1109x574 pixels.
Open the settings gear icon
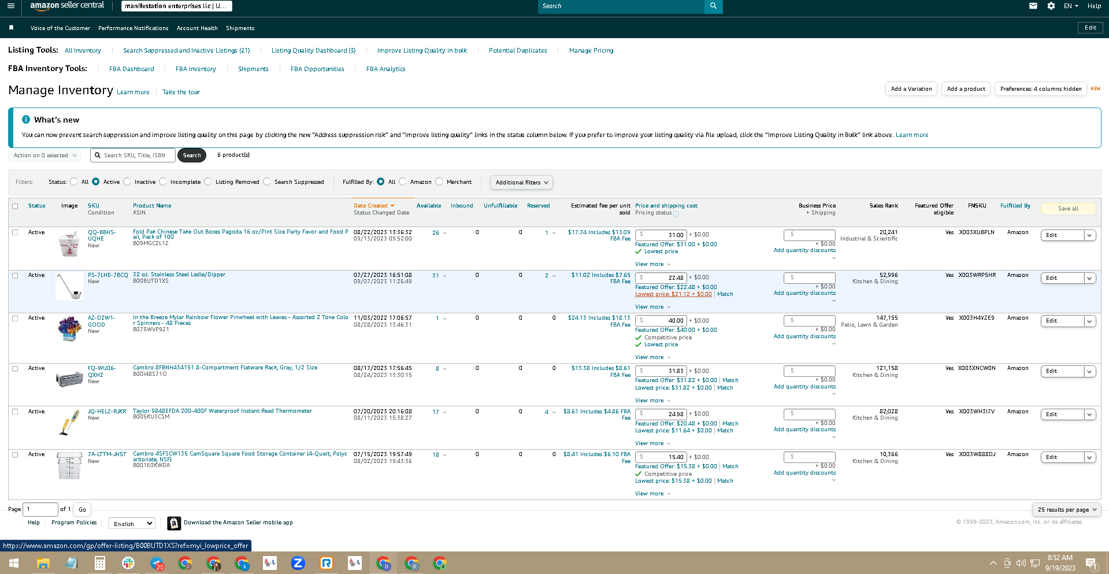coord(1051,6)
